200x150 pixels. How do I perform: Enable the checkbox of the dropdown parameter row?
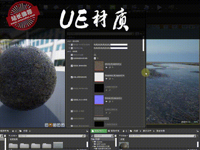[72, 119]
